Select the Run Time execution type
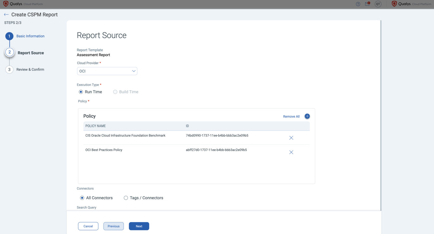Screen dimensions: 434x234 [x=81, y=92]
